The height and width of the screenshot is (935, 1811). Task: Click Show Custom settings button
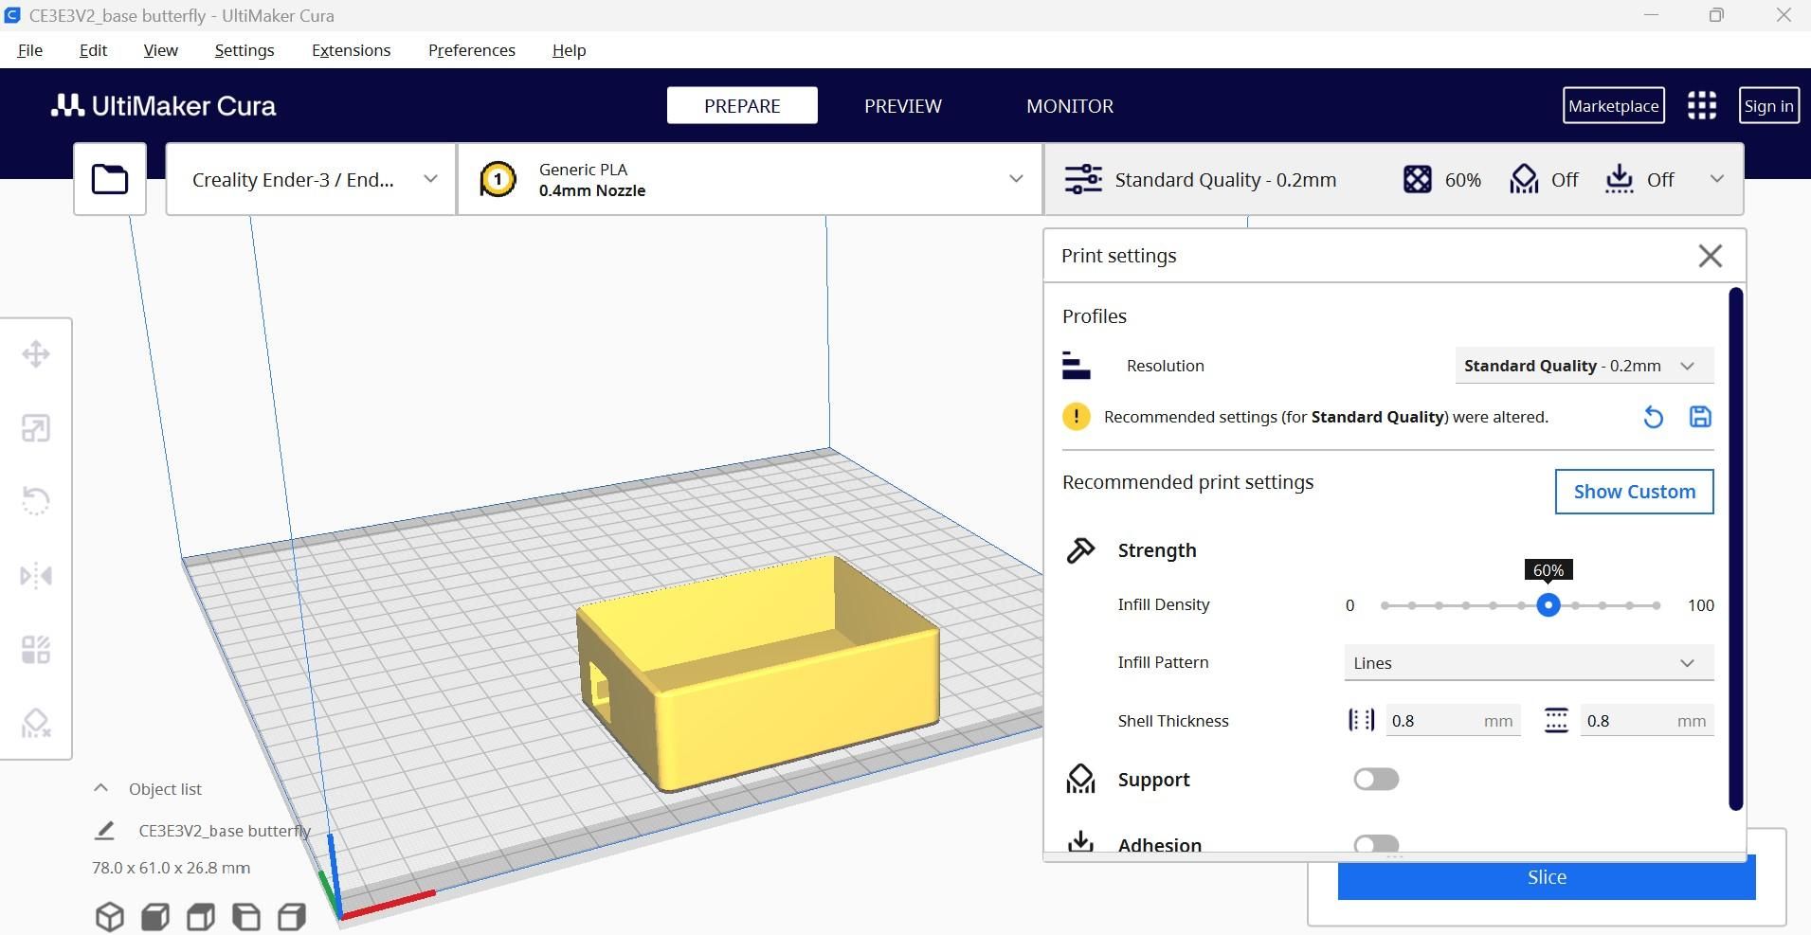point(1635,492)
